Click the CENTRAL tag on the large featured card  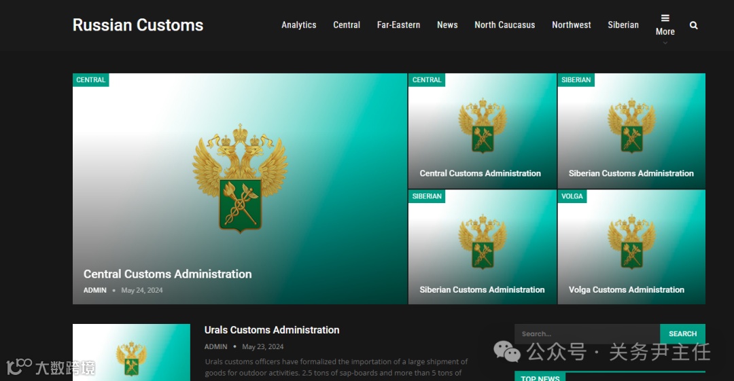tap(91, 80)
